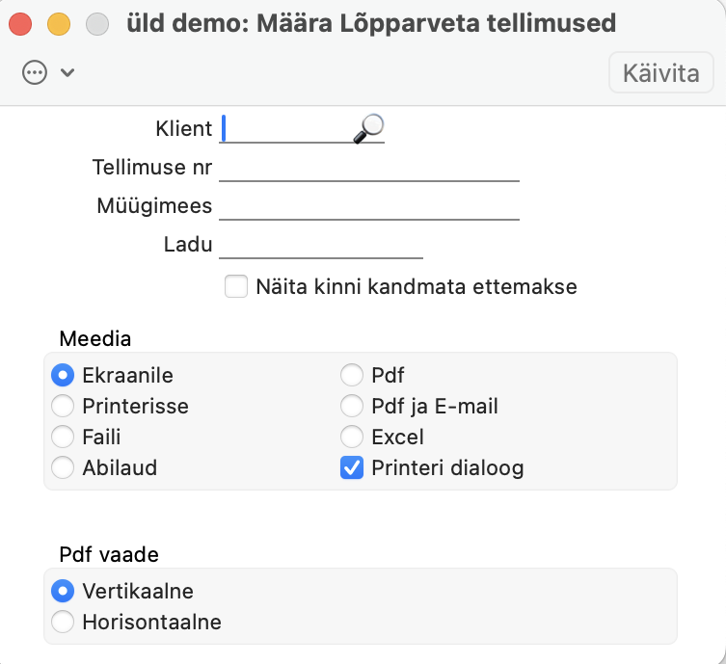Image resolution: width=726 pixels, height=664 pixels.
Task: Select Excel output radio button
Action: (352, 437)
